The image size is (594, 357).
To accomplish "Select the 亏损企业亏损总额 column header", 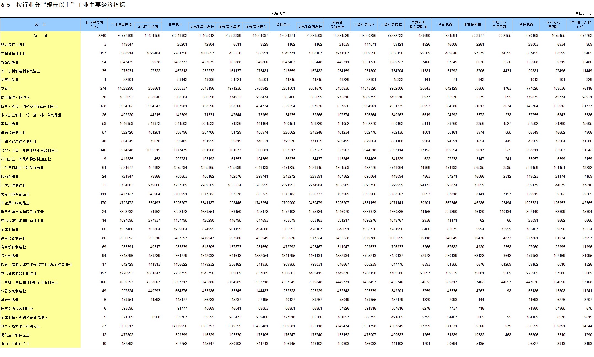I will (x=499, y=24).
